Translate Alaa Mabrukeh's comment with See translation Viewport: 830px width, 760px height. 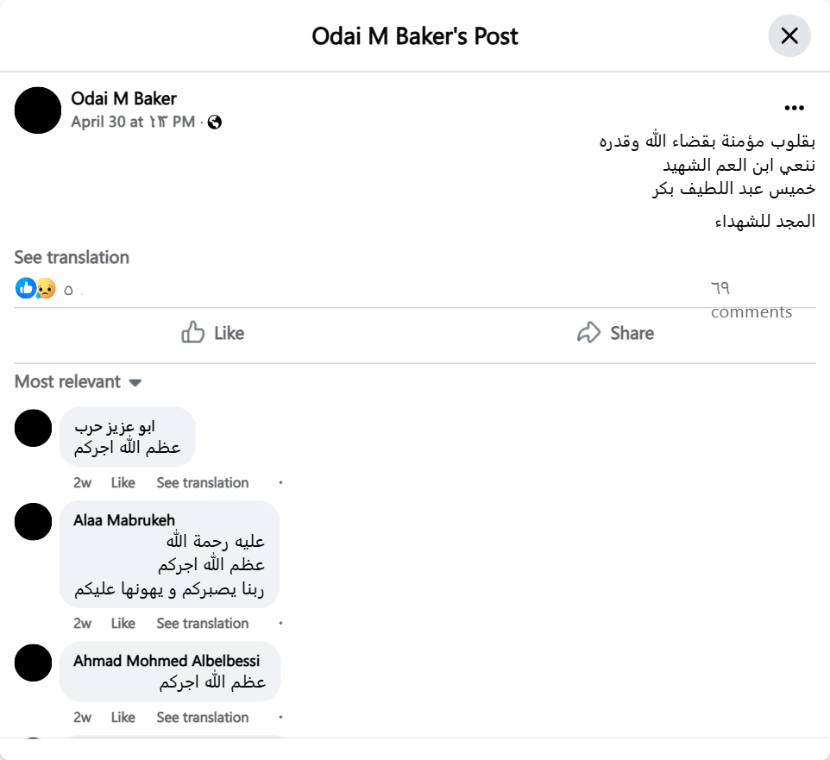click(202, 623)
